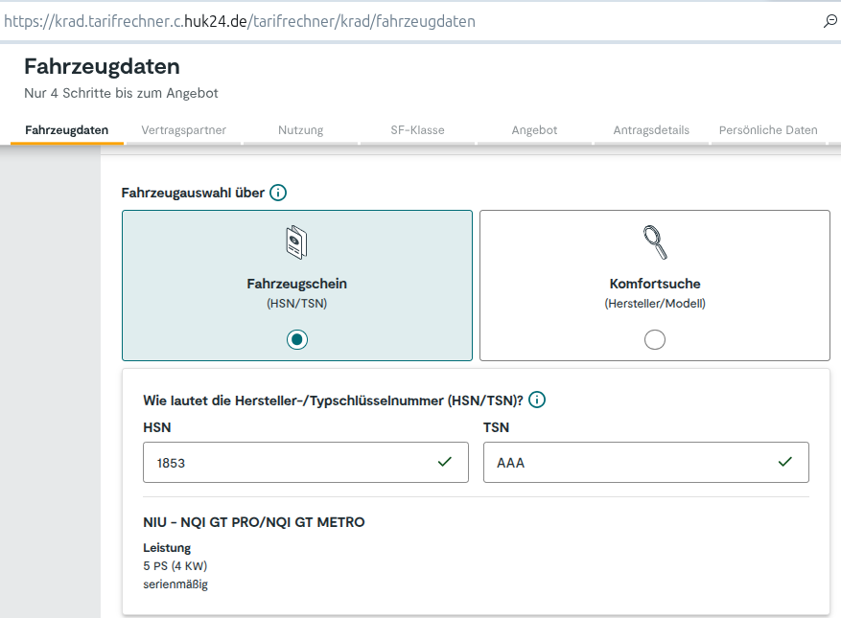The image size is (841, 618).
Task: Open the Nutzung step tab
Action: (x=300, y=130)
